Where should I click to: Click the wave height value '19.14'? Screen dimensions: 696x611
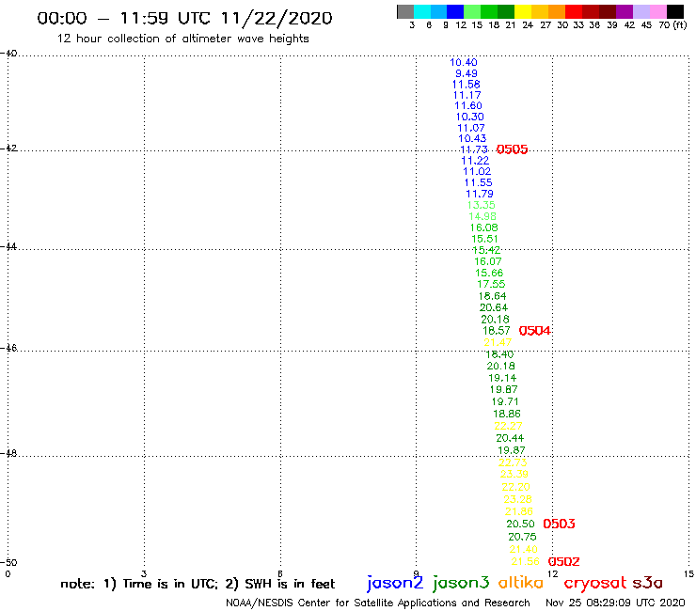(502, 378)
